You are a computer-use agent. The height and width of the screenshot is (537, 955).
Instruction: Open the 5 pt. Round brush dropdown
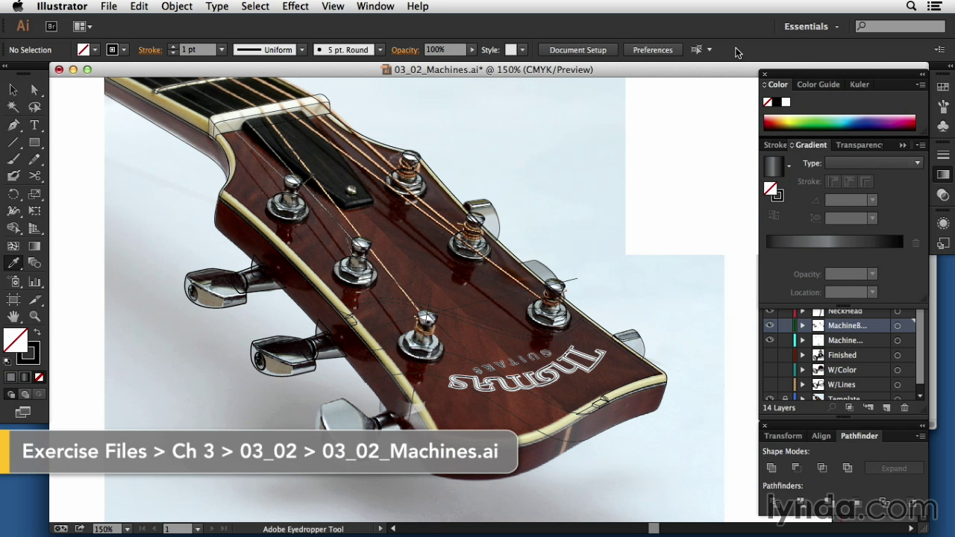[380, 50]
